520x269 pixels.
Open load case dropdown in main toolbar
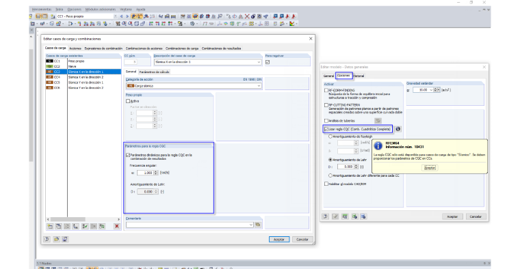point(116,16)
